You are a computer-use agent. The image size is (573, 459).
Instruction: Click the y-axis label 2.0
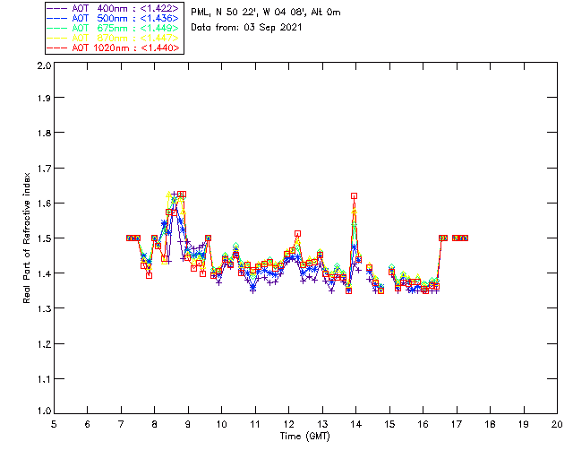tap(44, 65)
